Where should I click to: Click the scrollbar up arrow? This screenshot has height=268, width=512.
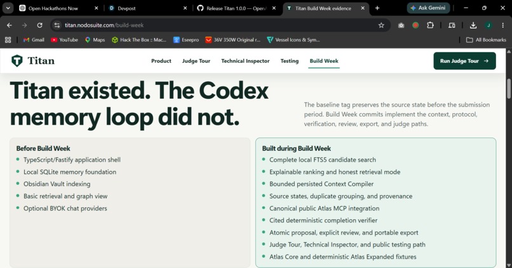(x=509, y=51)
